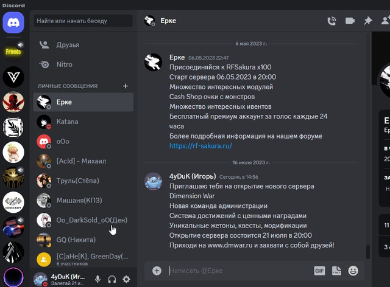Open the sticker picker
390x287 pixels.
tap(336, 271)
